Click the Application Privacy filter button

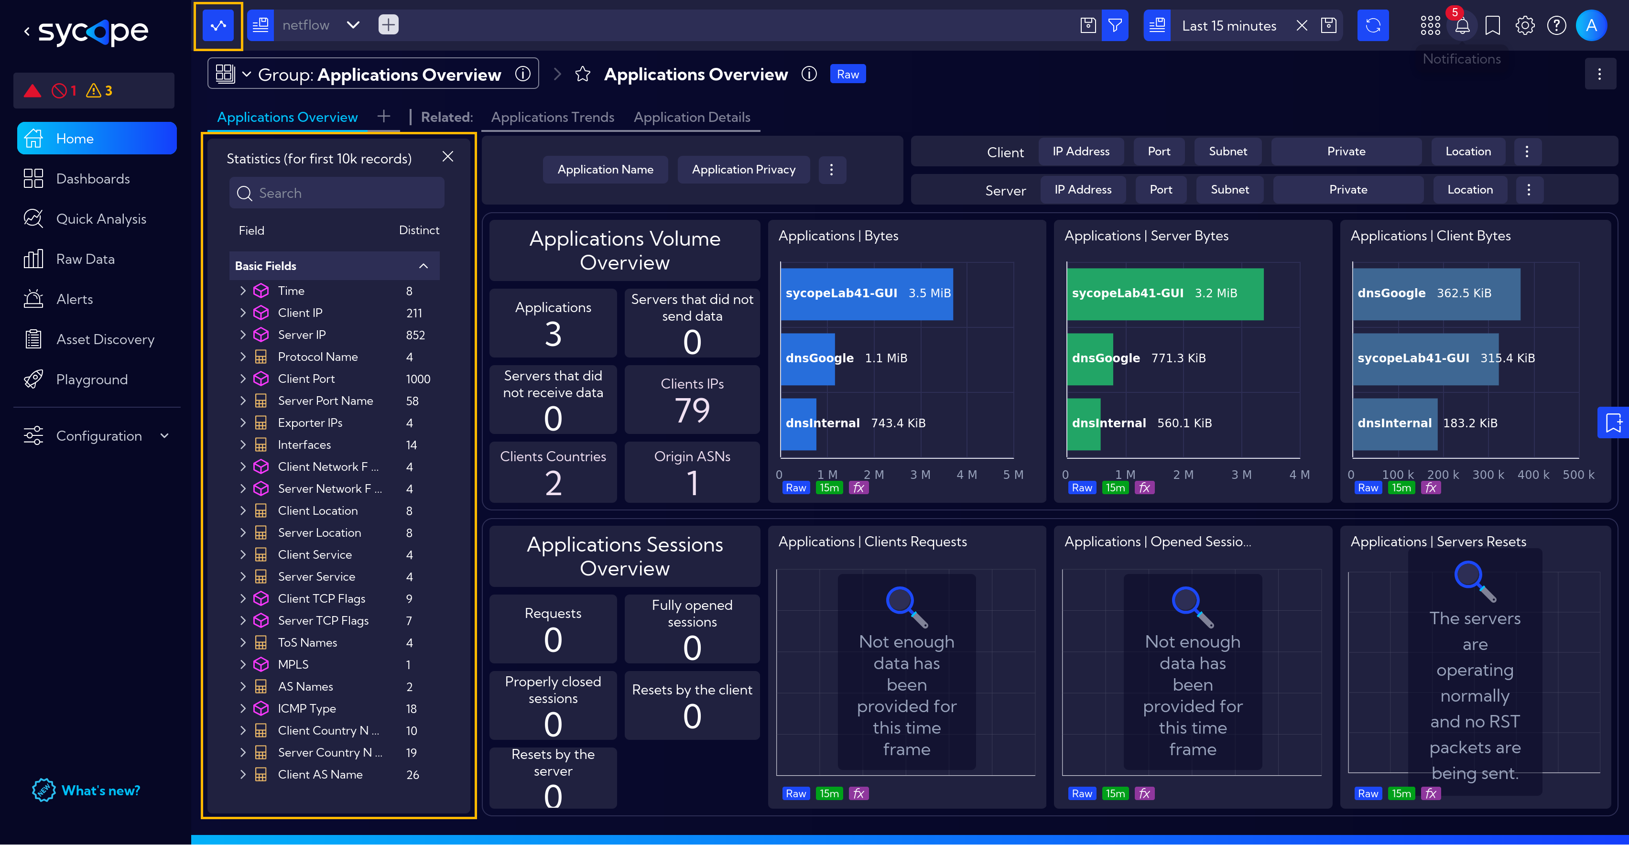click(x=743, y=170)
